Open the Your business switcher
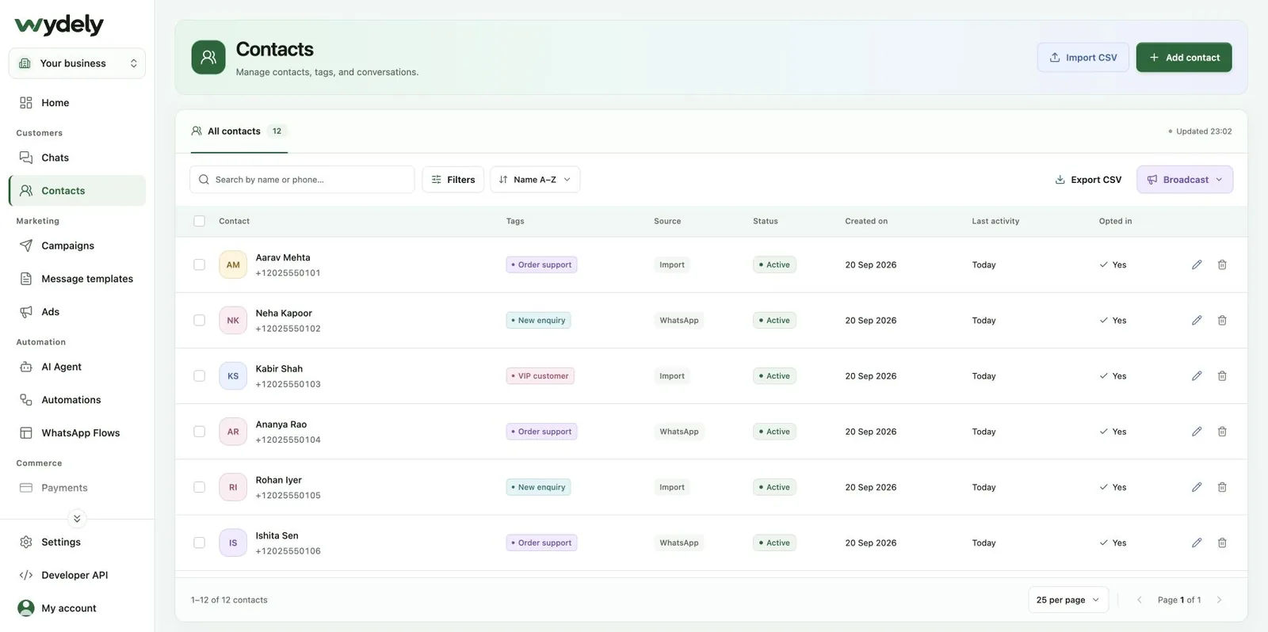1268x632 pixels. click(x=77, y=63)
